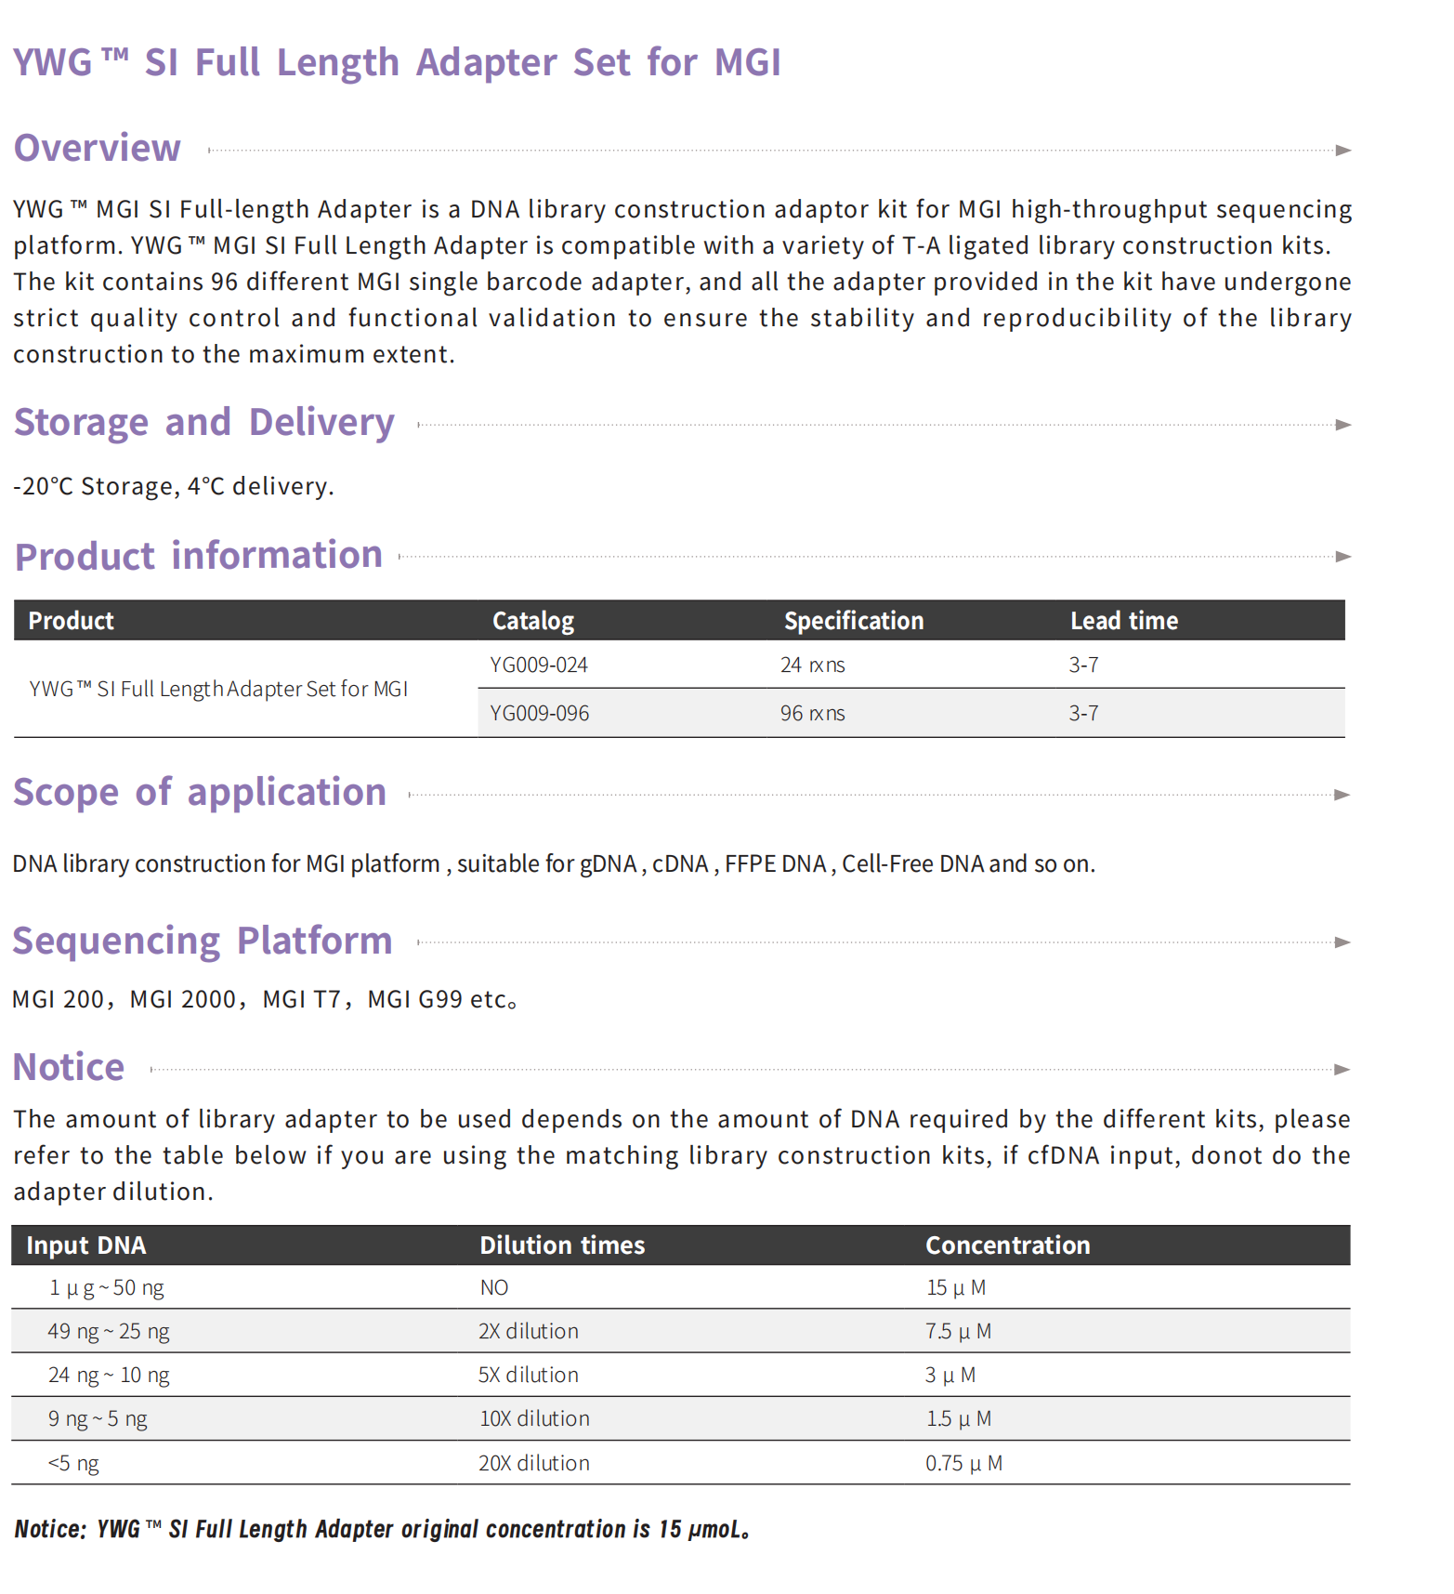Click the 'Specification' column header
Screen dimensions: 1454x1594
pos(854,621)
